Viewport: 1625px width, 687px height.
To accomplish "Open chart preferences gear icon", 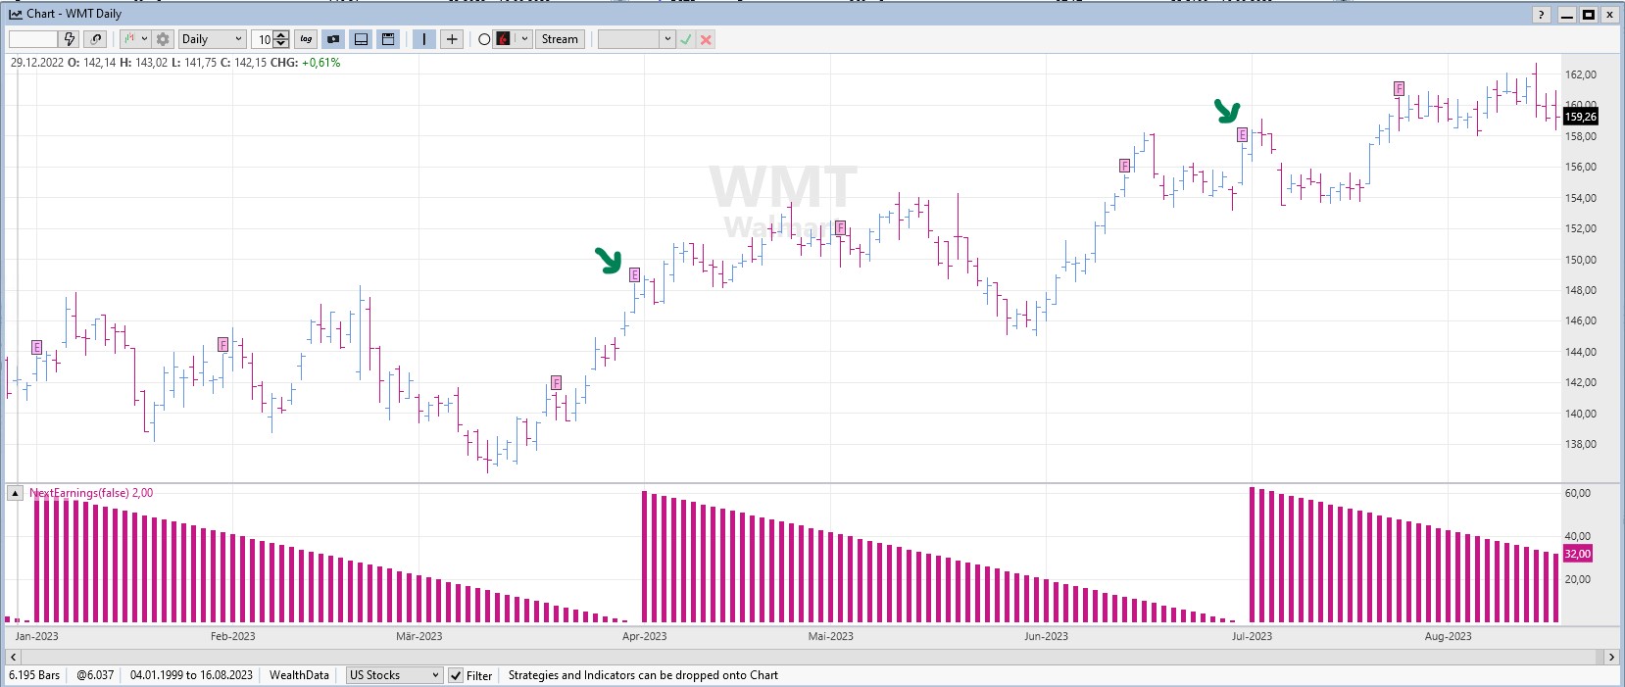I will 163,39.
